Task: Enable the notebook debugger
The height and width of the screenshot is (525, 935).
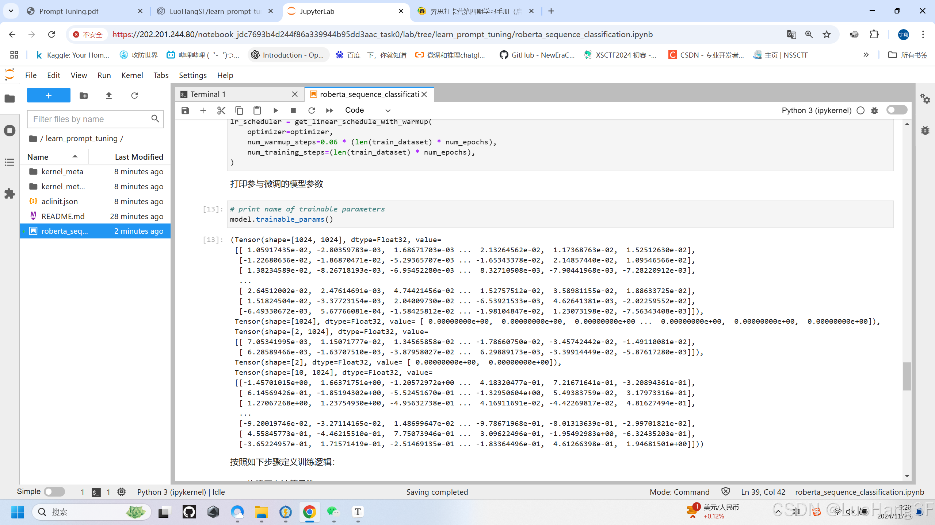Action: click(x=874, y=110)
